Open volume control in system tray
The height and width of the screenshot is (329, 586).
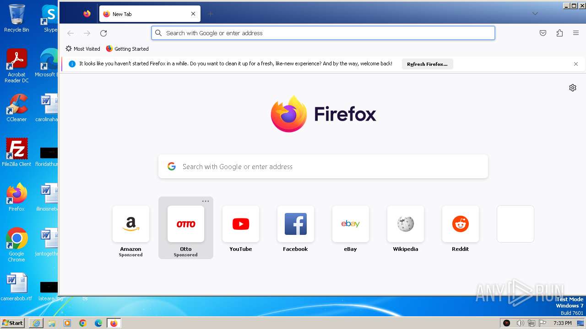point(520,323)
